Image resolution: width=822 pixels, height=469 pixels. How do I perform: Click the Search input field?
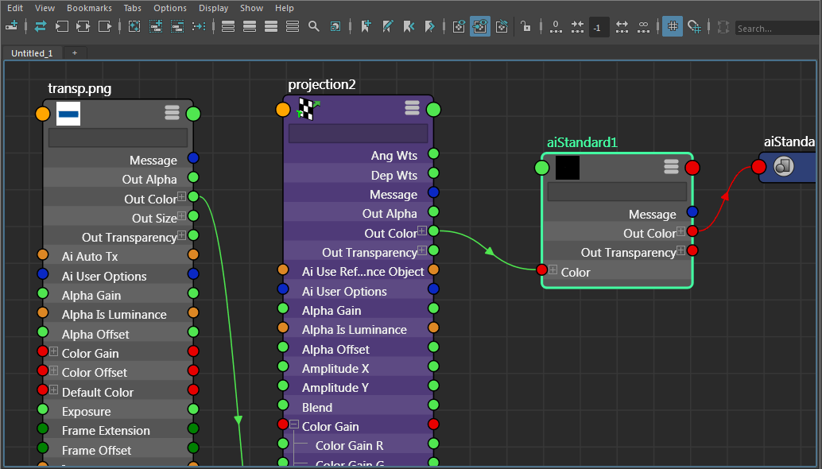click(776, 29)
